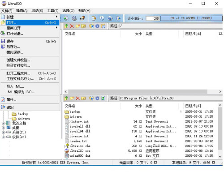The image size is (224, 172).
Task: Choose 验证文件校验... menu entry
Action: point(30,65)
